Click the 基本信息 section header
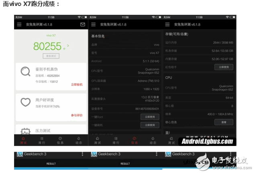The height and width of the screenshot is (174, 255). pyautogui.click(x=98, y=36)
